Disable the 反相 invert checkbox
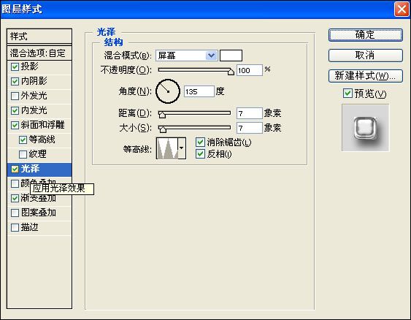 200,154
